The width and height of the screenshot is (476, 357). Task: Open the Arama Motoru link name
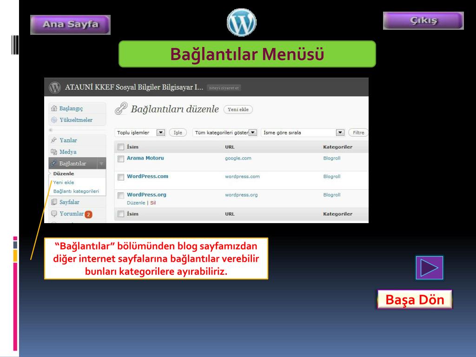tap(145, 158)
